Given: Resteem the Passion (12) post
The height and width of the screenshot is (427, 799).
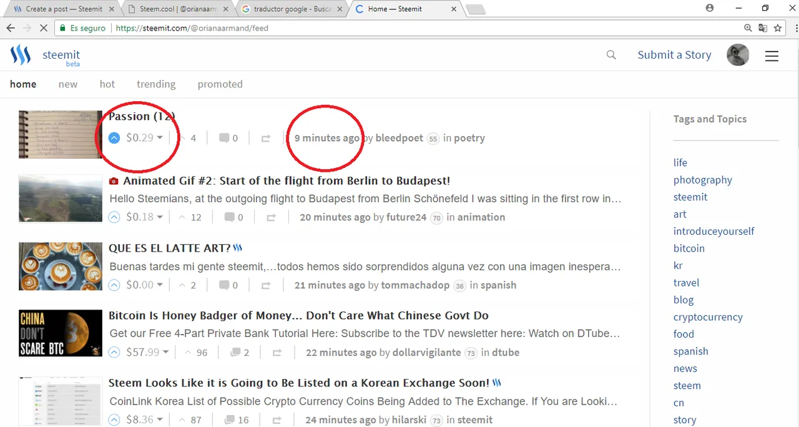Looking at the screenshot, I should [266, 139].
